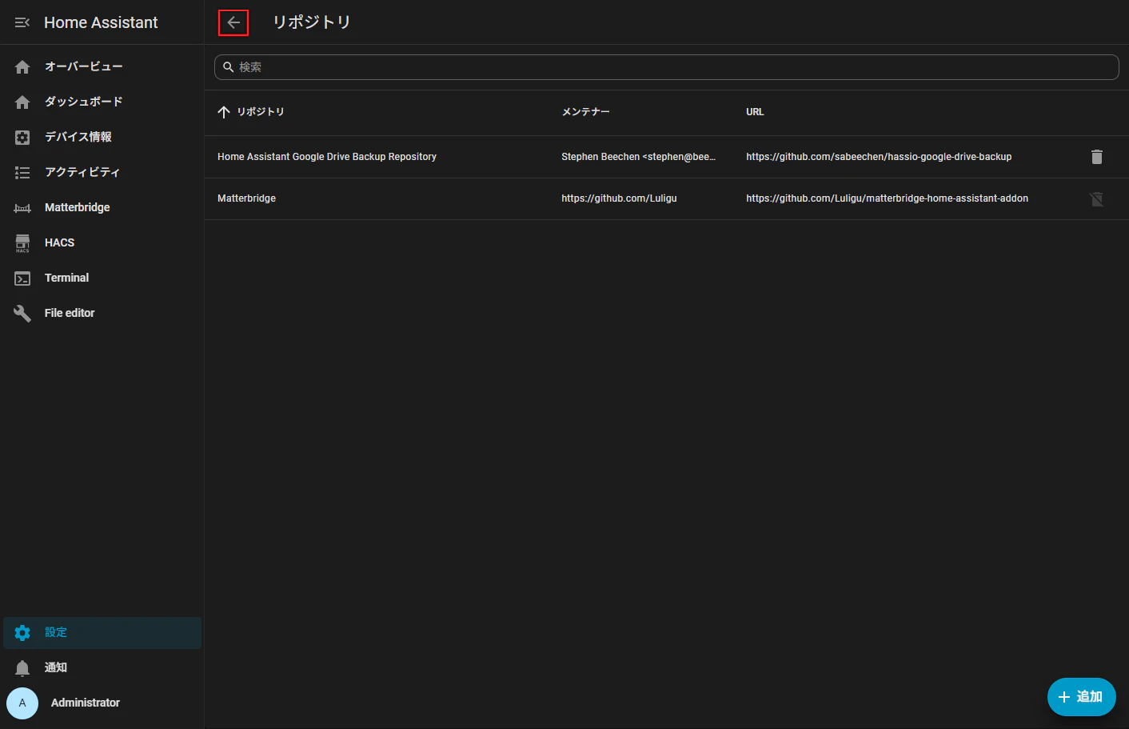Click the オーバービュー home icon
This screenshot has width=1129, height=729.
pyautogui.click(x=22, y=67)
